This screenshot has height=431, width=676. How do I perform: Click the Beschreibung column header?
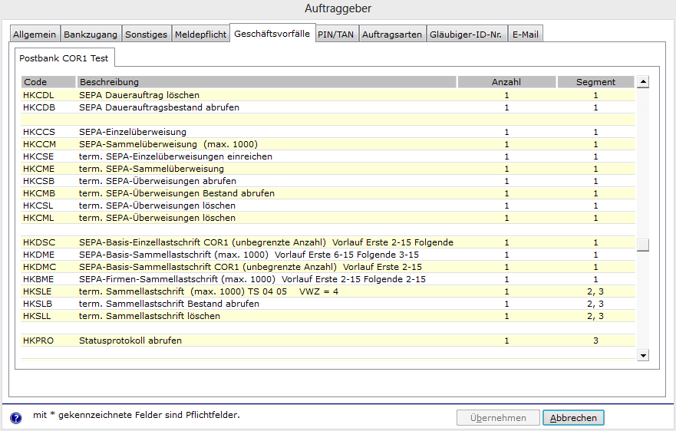tap(266, 82)
